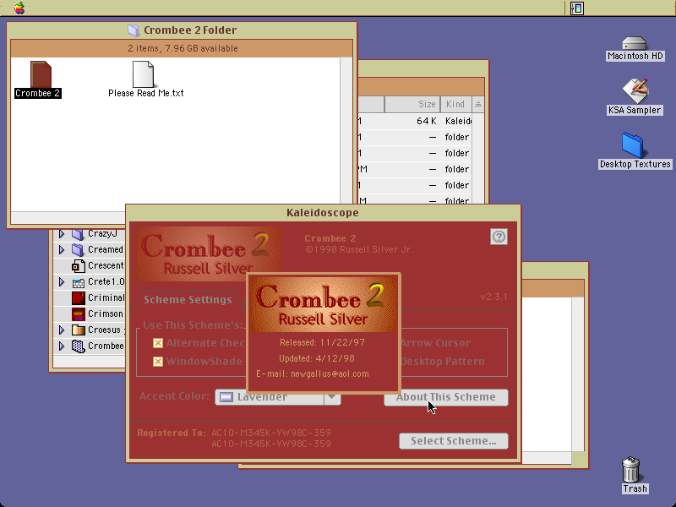Expand the CrazyJ folder disclosure triangle

coord(62,234)
